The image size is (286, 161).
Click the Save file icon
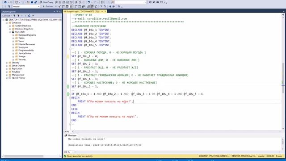point(32,2)
